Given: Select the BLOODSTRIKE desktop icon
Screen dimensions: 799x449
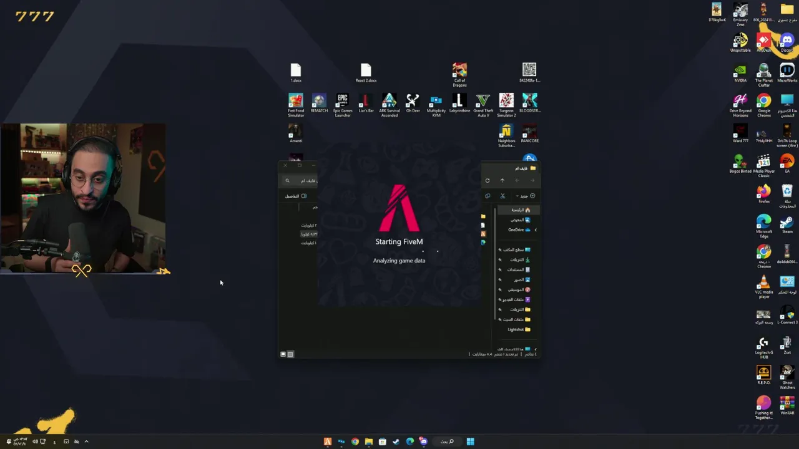Looking at the screenshot, I should [x=529, y=104].
